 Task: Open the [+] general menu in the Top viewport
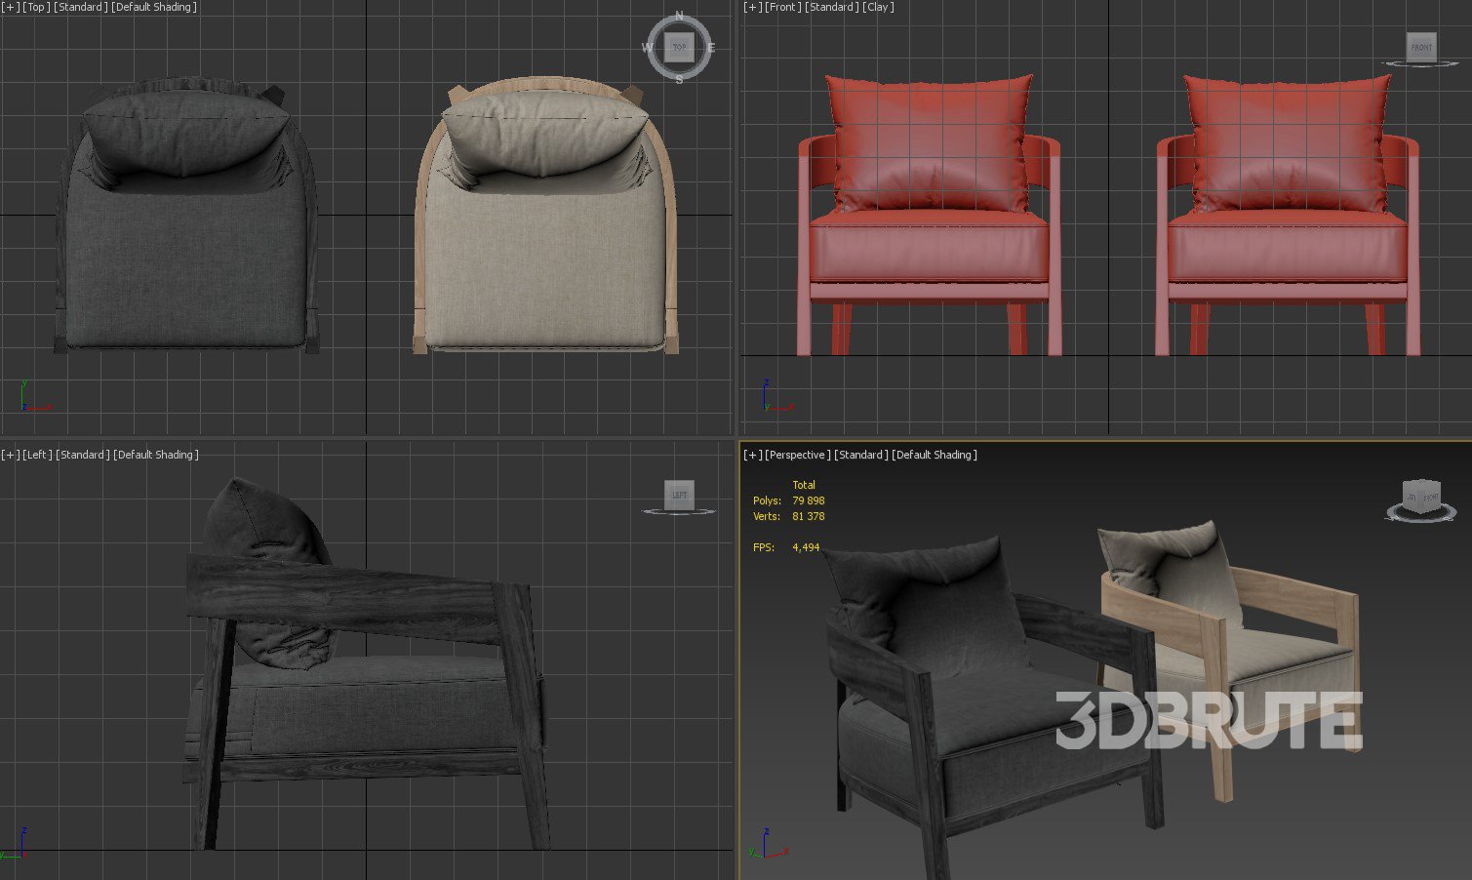click(10, 7)
